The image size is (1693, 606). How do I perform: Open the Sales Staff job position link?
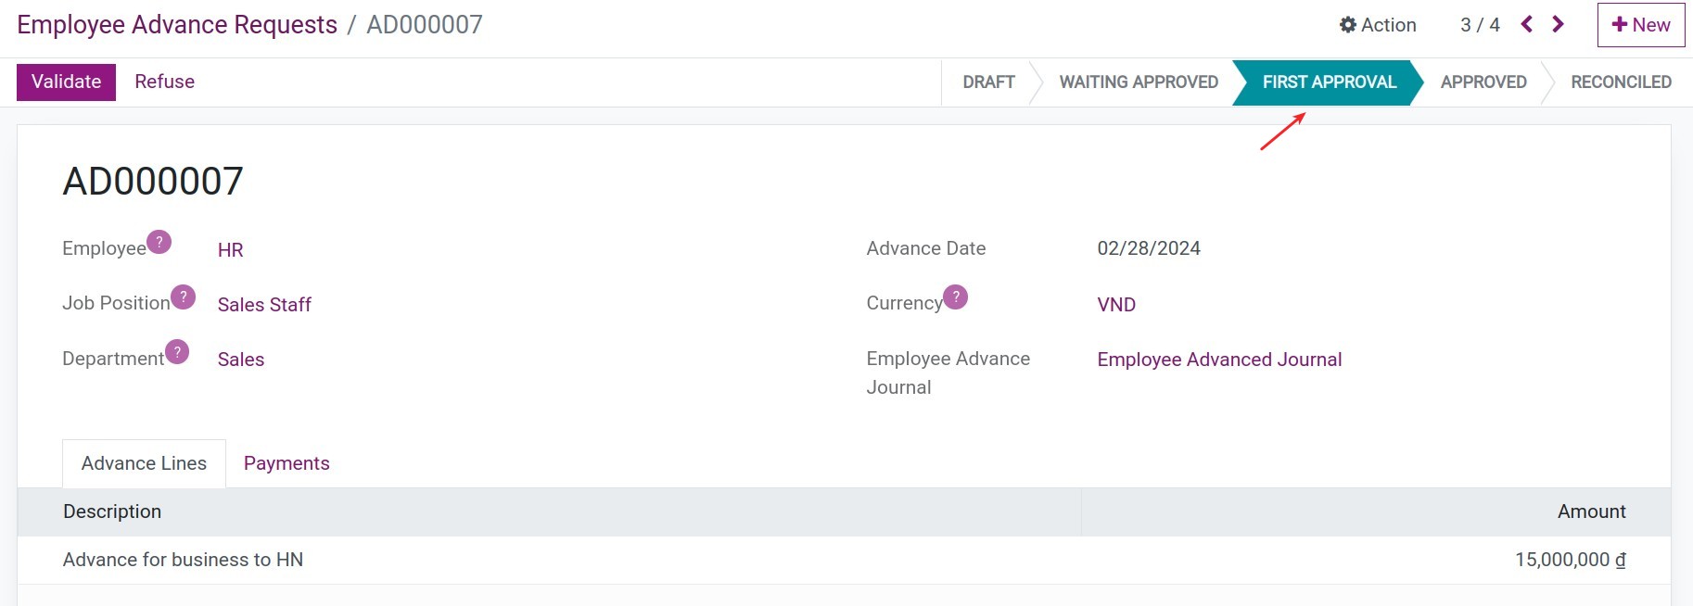264,305
